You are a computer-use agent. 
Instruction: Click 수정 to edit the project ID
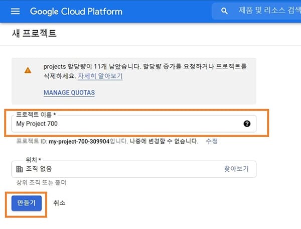point(212,141)
